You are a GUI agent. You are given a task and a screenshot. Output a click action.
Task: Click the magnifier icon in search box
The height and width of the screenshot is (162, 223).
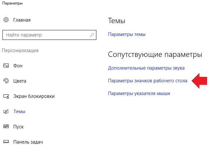pos(92,35)
